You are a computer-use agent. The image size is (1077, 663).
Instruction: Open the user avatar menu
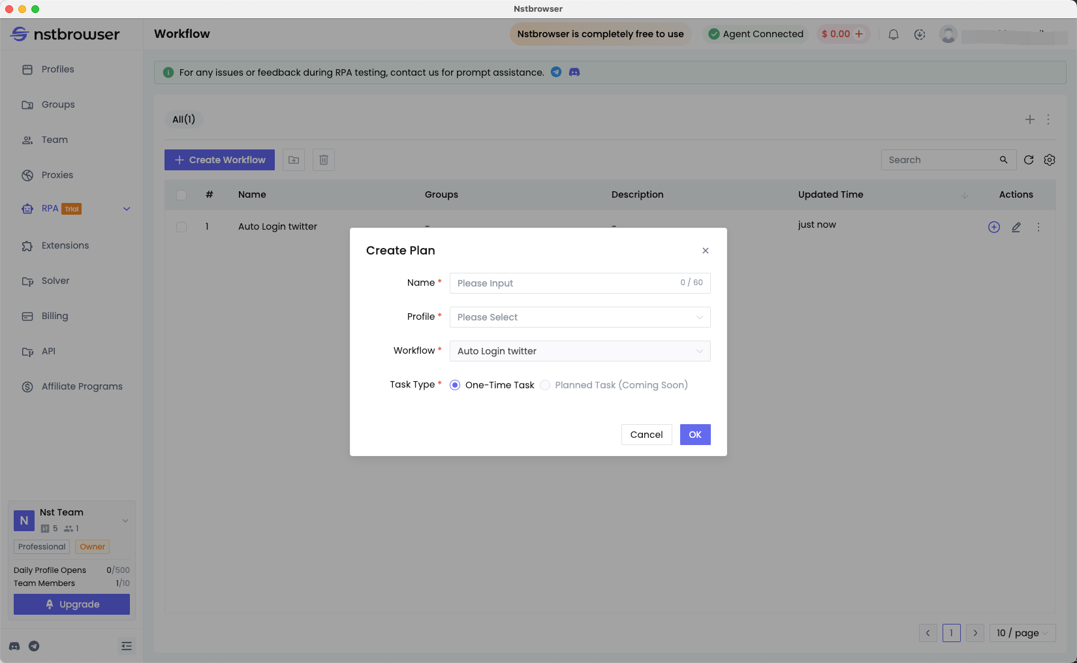click(x=948, y=35)
